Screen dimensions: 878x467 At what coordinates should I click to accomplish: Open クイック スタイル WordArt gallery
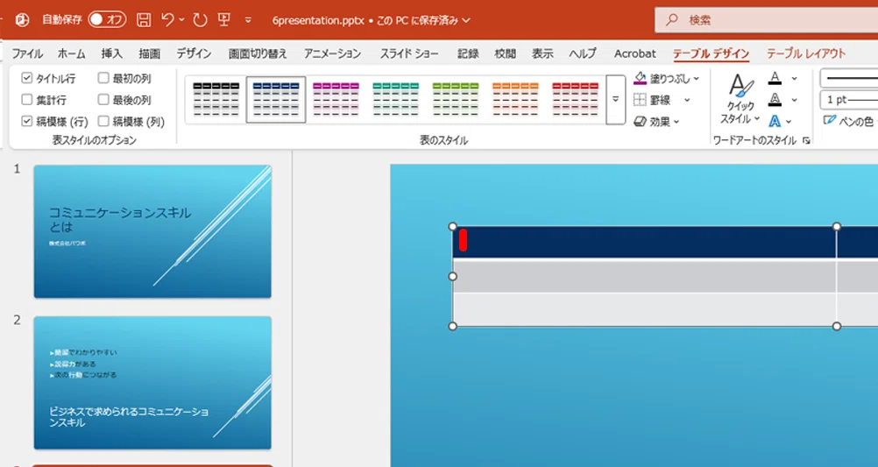pyautogui.click(x=740, y=99)
